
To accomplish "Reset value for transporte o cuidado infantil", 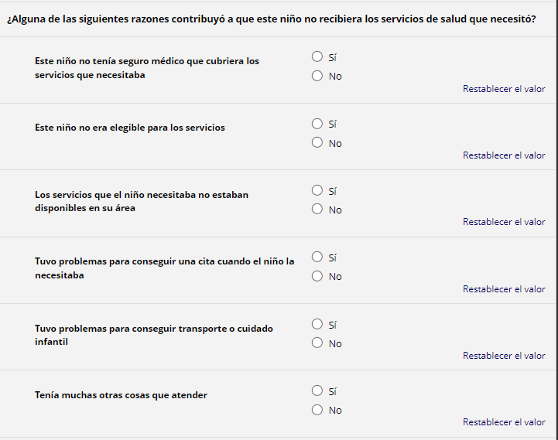I will pos(504,356).
